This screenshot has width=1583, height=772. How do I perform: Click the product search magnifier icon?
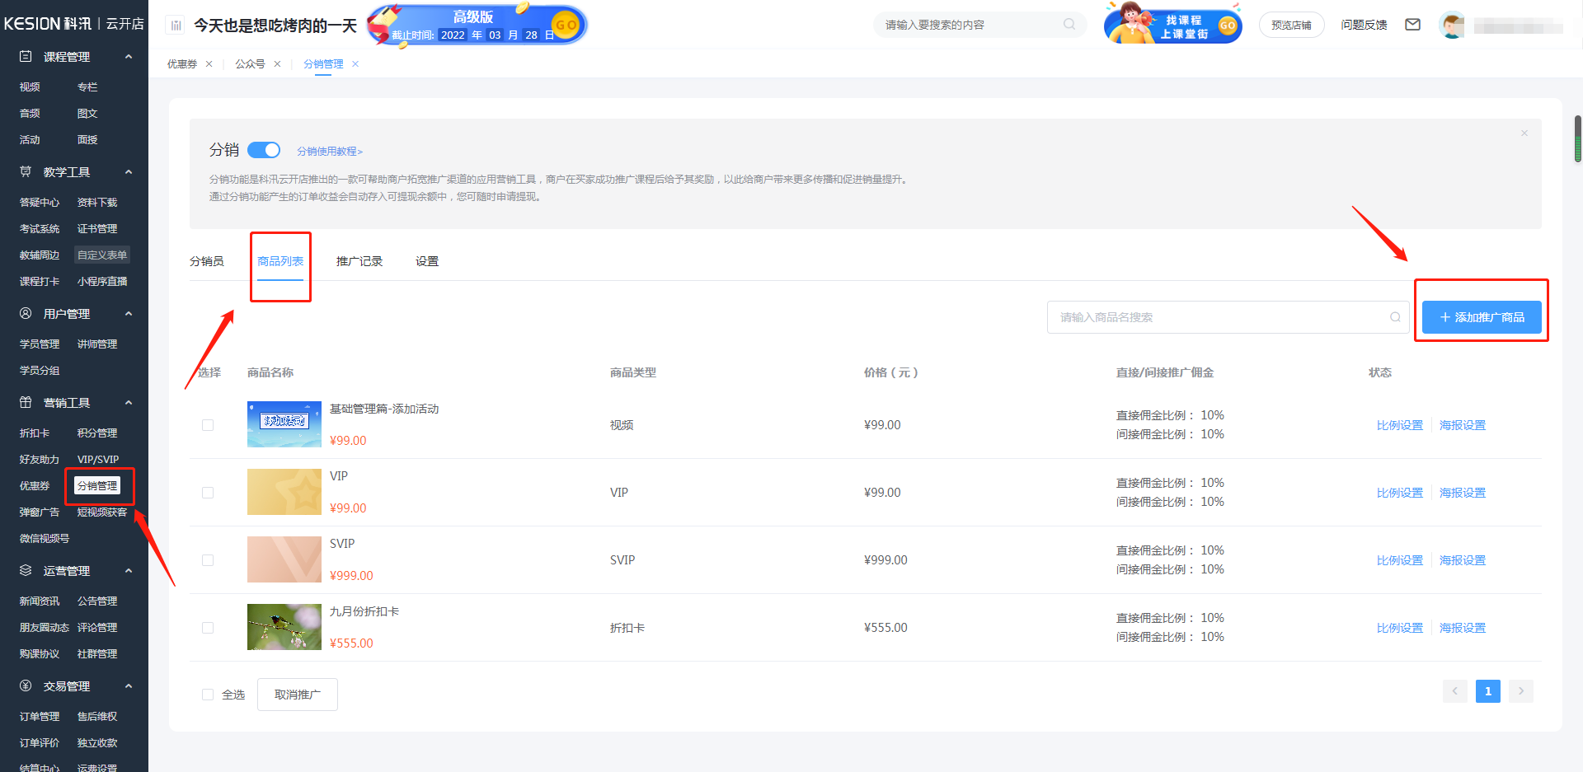point(1395,317)
